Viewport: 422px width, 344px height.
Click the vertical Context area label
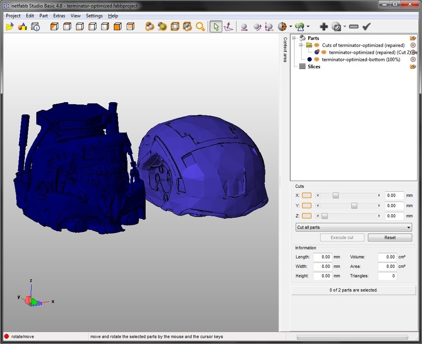pyautogui.click(x=285, y=49)
